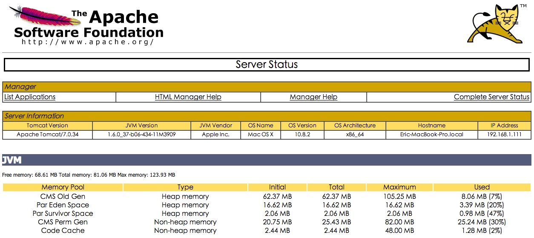The height and width of the screenshot is (238, 534).
Task: Select the Type column header
Action: pyautogui.click(x=185, y=187)
